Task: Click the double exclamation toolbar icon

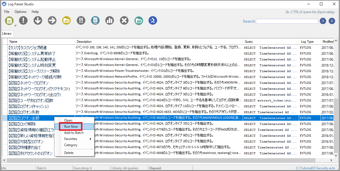Action: pyautogui.click(x=81, y=21)
